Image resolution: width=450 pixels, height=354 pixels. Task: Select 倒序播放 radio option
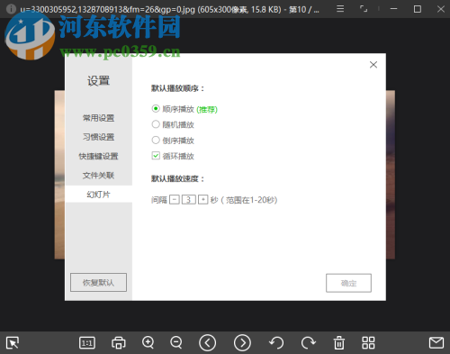pos(156,140)
